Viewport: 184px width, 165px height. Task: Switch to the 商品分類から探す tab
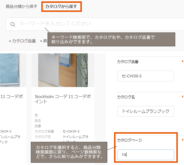pos(22,6)
